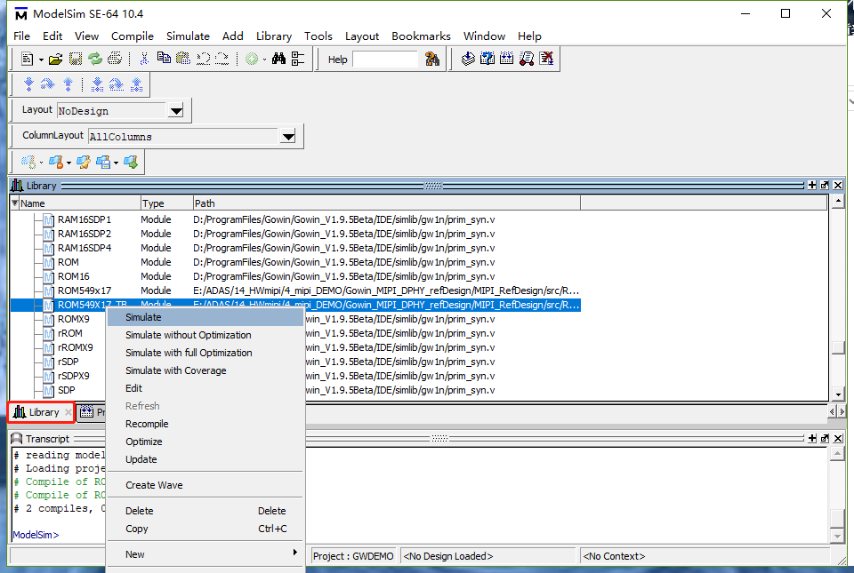Click the Copy toolbar icon

164,59
